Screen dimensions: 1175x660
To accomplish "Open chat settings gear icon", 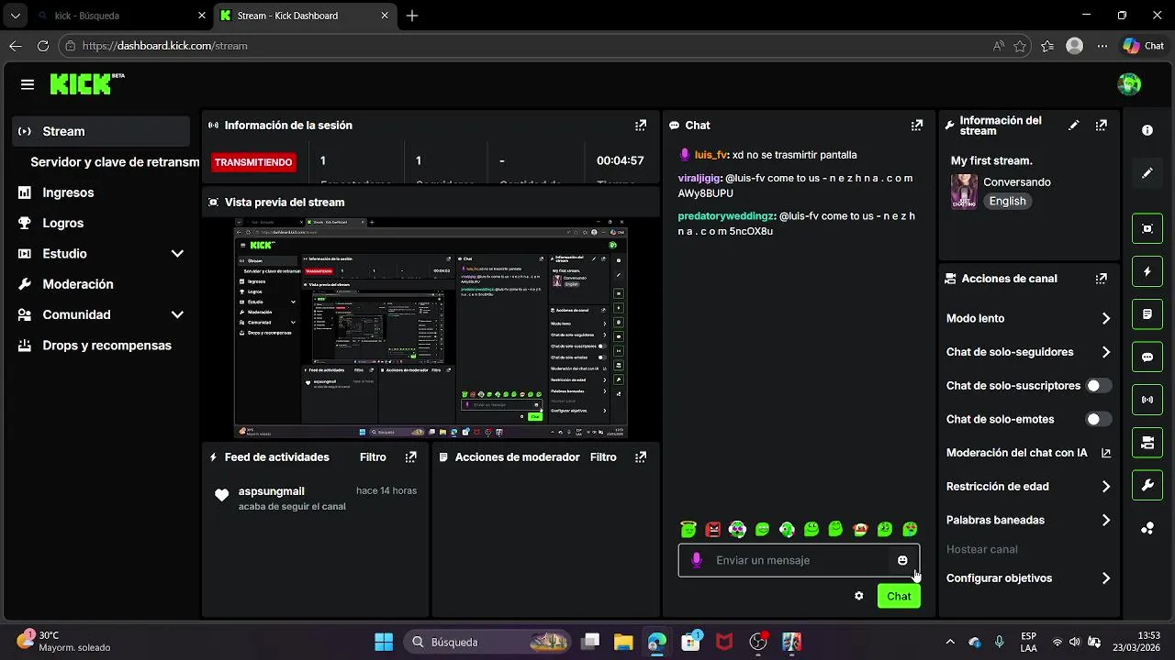I will pyautogui.click(x=858, y=596).
